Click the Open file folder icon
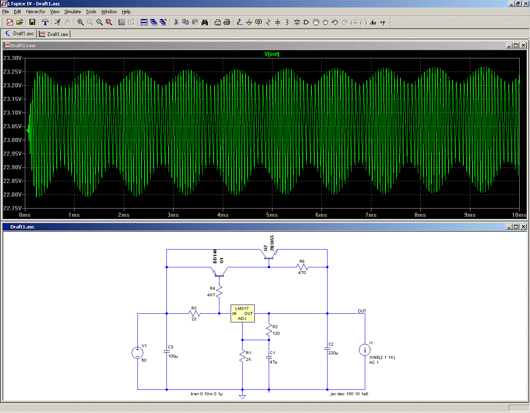 [x=19, y=22]
